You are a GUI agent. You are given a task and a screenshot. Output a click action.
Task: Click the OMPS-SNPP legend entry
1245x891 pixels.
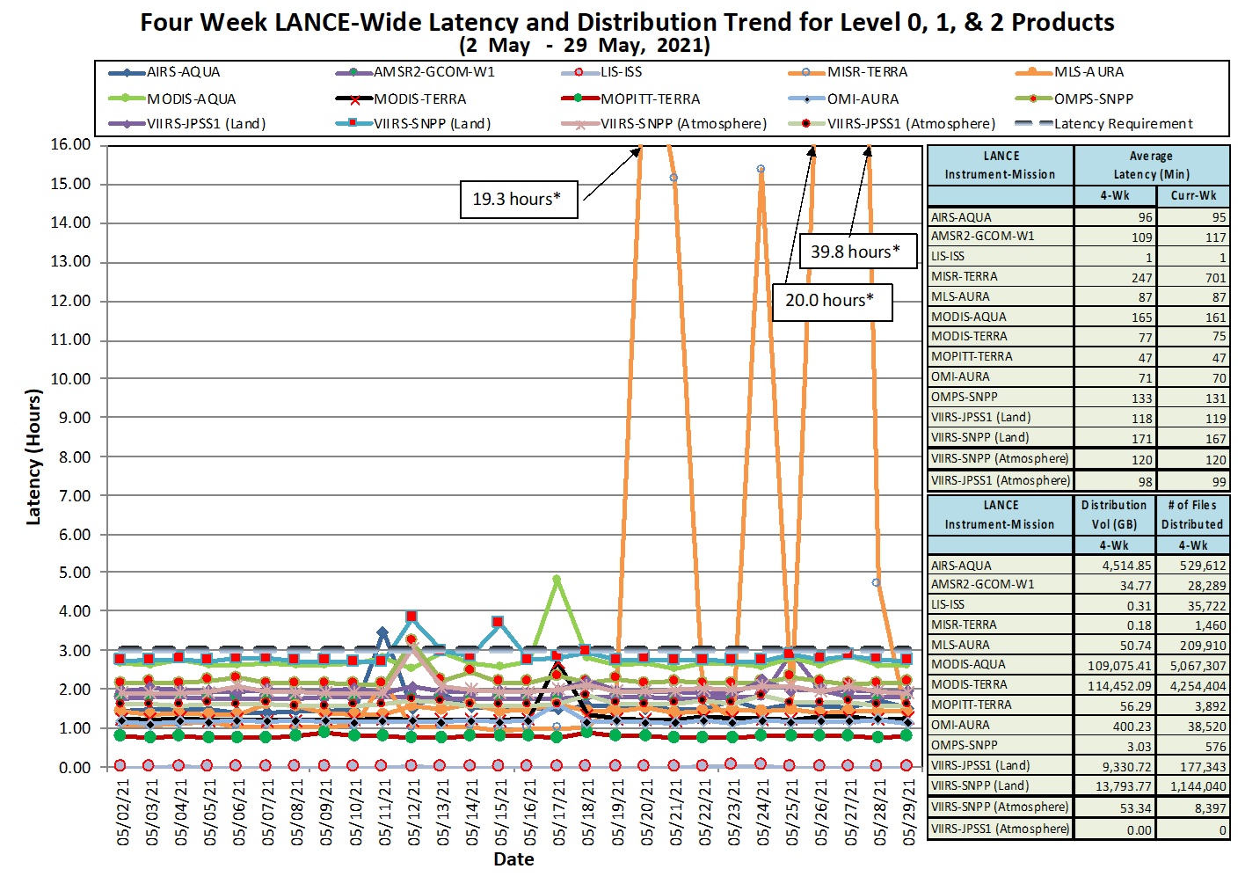(x=1074, y=99)
